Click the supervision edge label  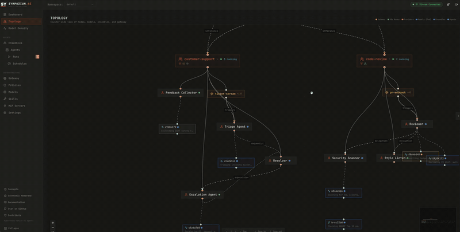(241, 178)
